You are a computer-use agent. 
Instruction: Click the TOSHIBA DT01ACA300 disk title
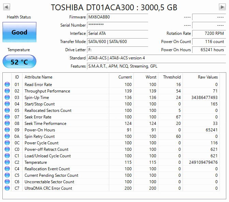[x=114, y=7]
